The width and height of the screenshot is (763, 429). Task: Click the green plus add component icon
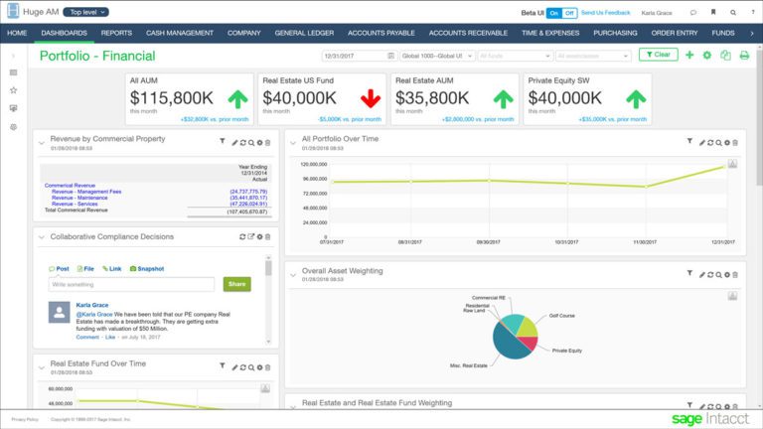pos(690,55)
